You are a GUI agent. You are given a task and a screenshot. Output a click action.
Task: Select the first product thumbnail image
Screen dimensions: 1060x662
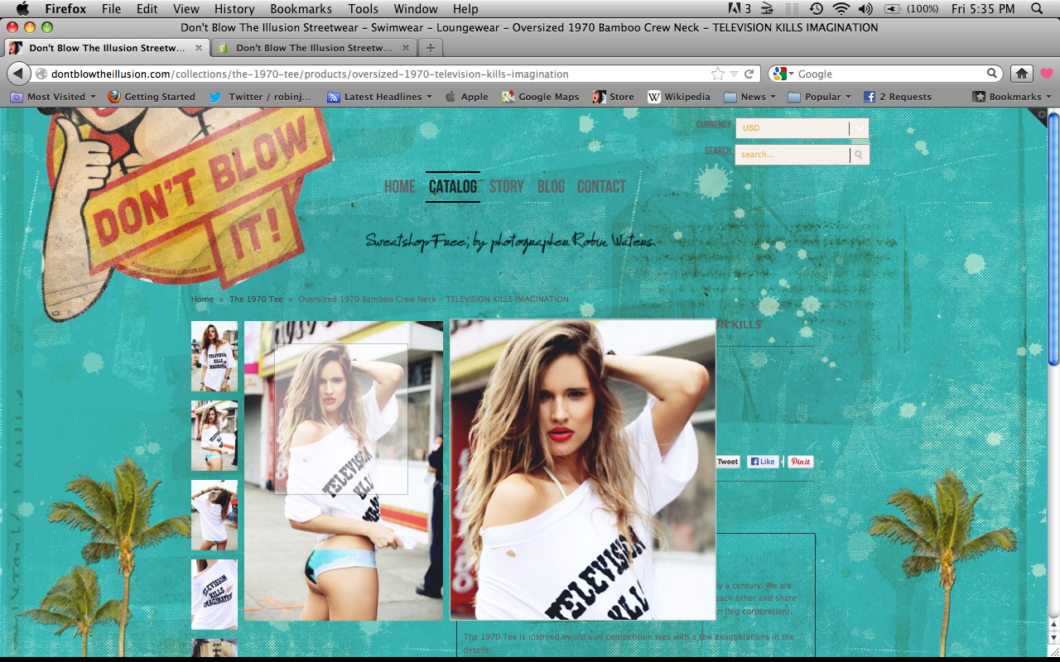click(214, 356)
